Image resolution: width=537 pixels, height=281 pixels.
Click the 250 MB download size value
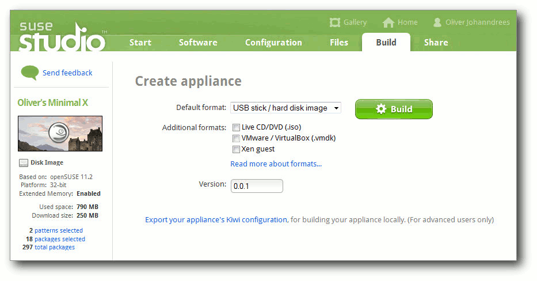(87, 215)
